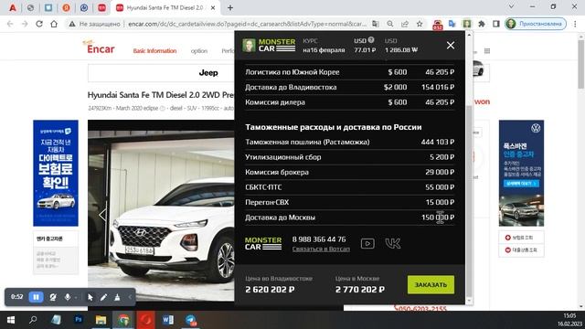Open the Windows Start menu

(11, 320)
